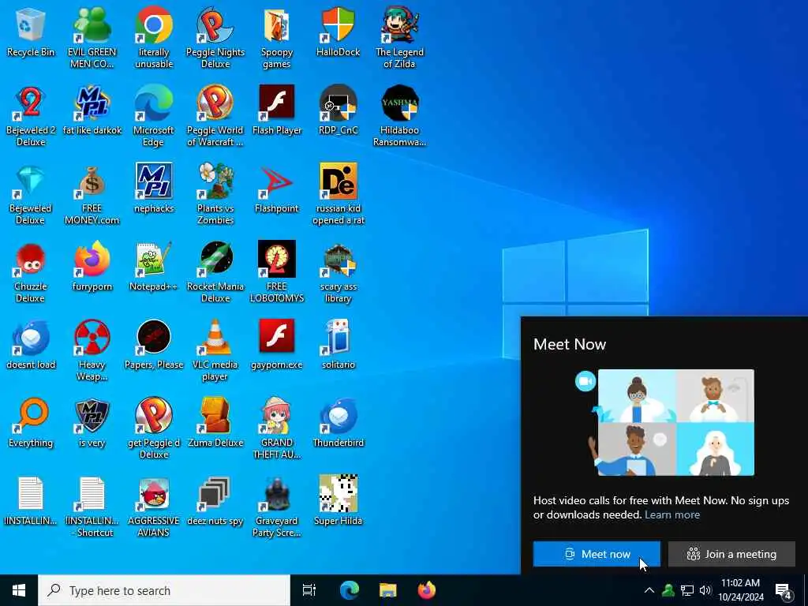Click the Hildaboo Ransomware icon

pyautogui.click(x=399, y=116)
